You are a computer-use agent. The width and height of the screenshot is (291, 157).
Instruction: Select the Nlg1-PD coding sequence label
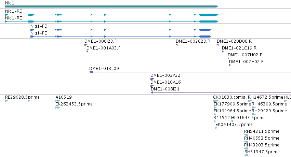click(39, 26)
